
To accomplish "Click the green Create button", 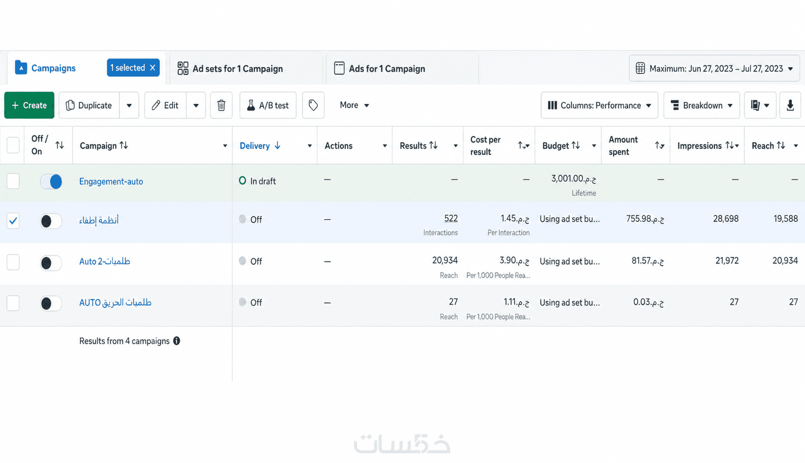I will 29,105.
